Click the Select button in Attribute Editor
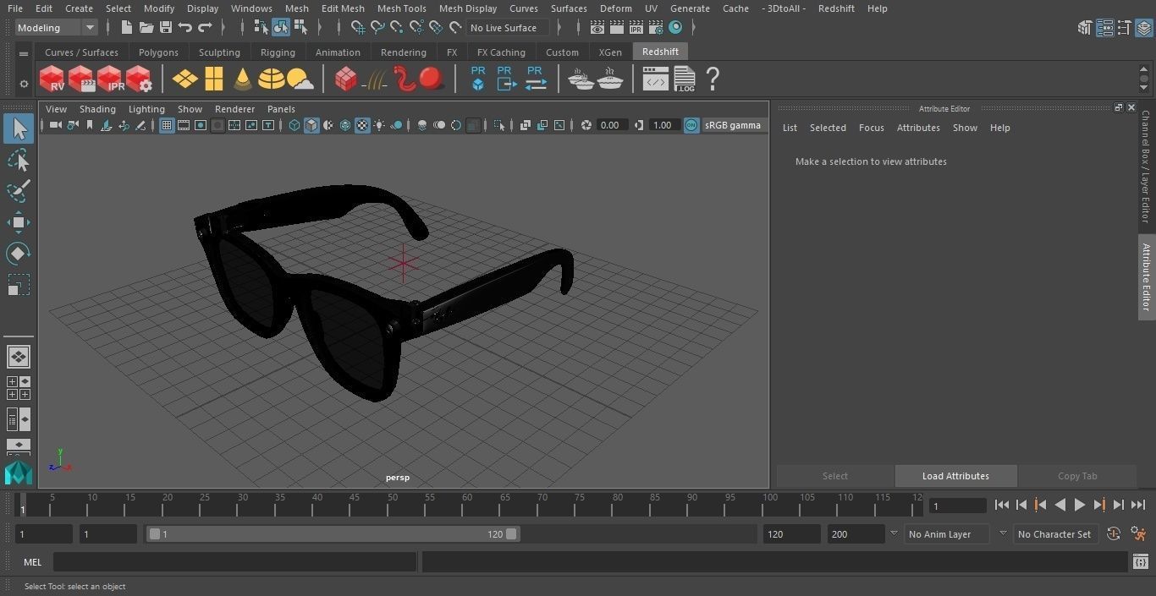Screen dimensions: 1156x596 (834, 476)
